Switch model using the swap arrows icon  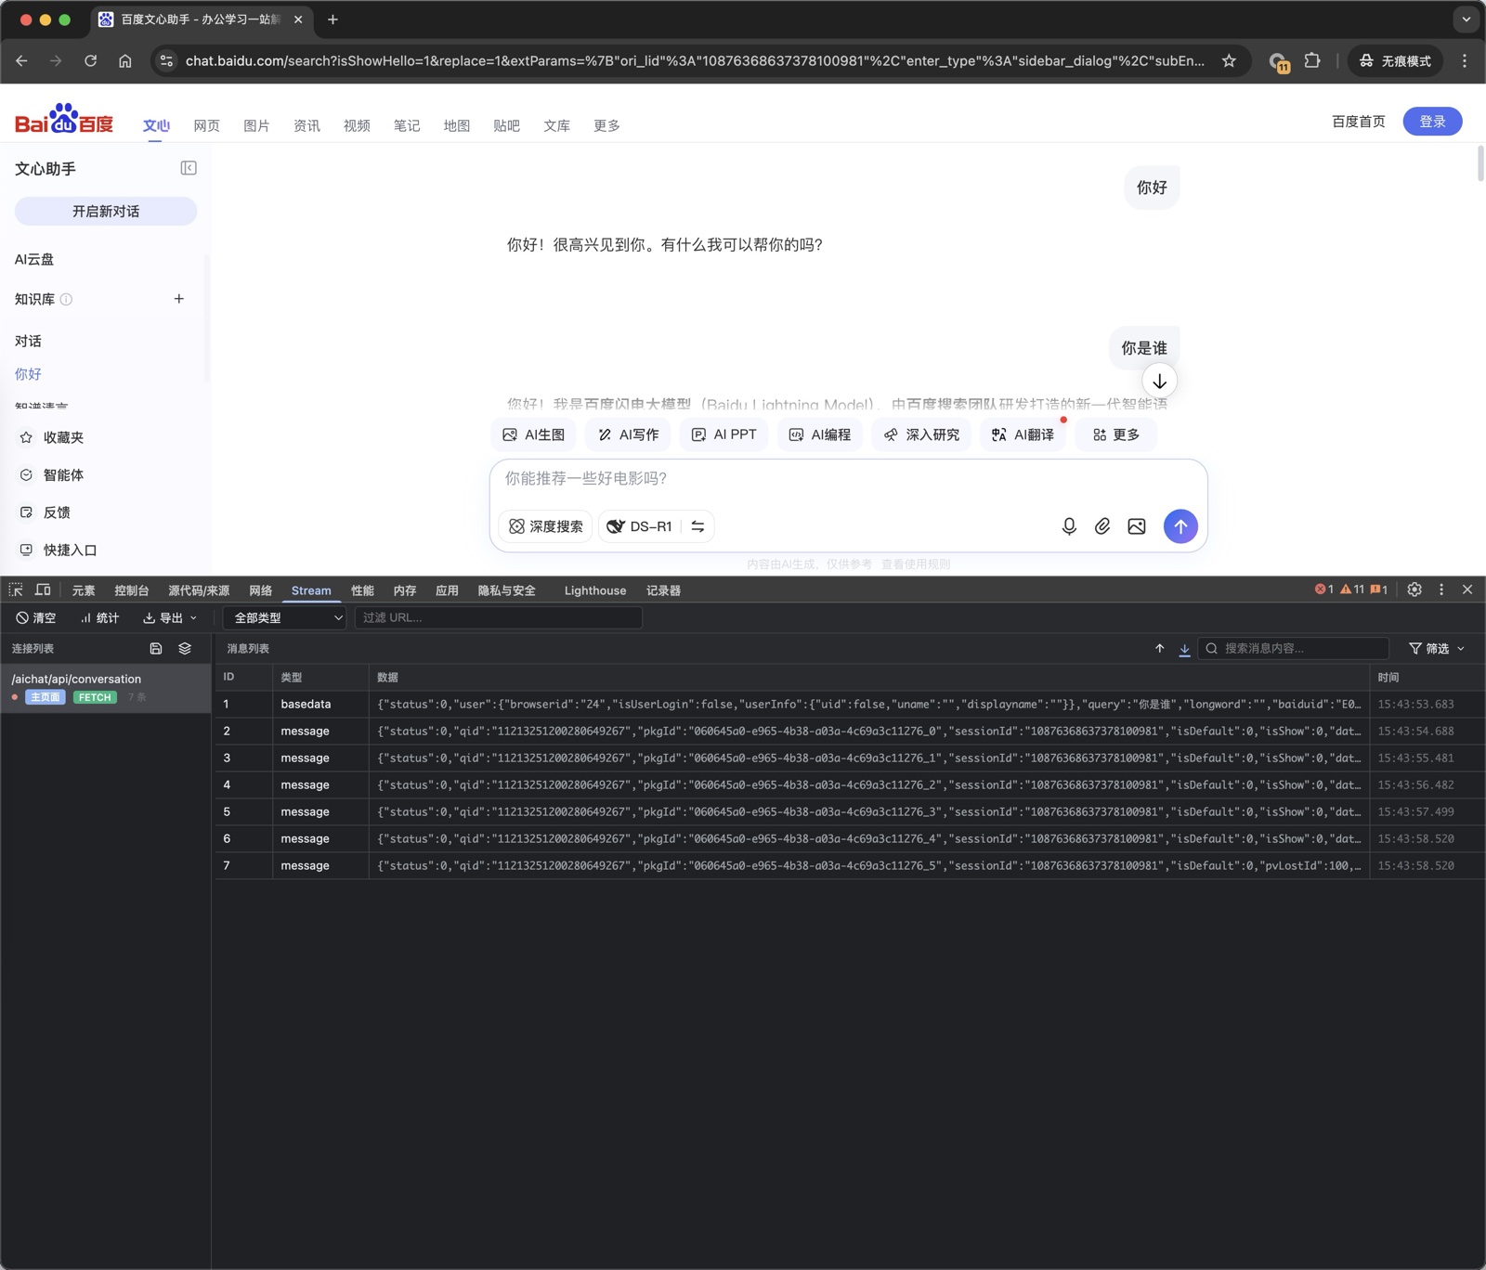pyautogui.click(x=697, y=526)
